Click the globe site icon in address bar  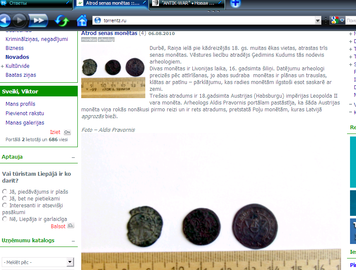(x=97, y=20)
